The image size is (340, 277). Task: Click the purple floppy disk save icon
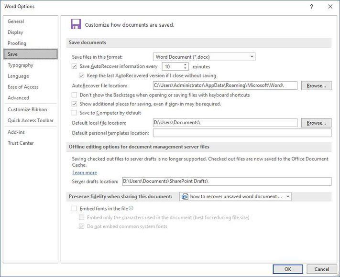click(x=76, y=24)
